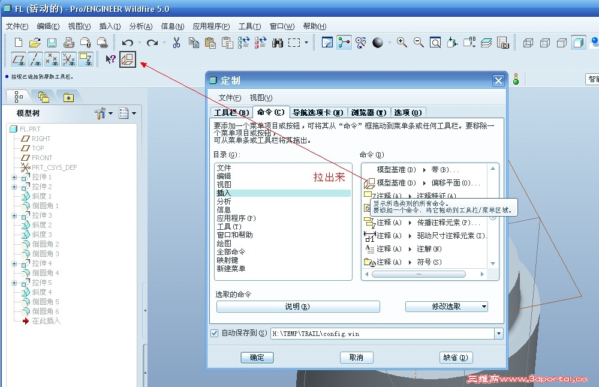Click the Print toolbar icon
599x387 pixels.
(69, 43)
